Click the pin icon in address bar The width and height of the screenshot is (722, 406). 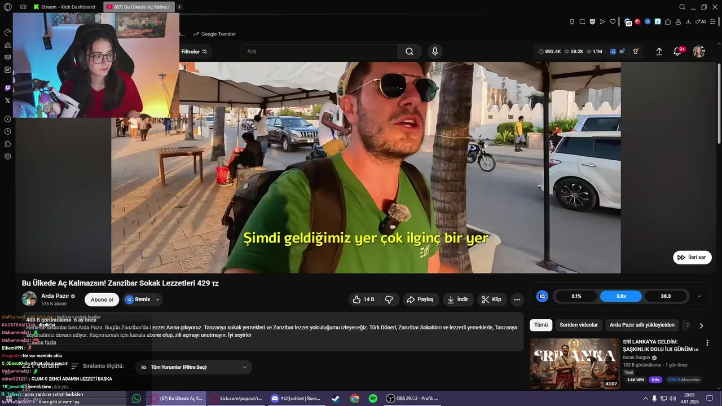pyautogui.click(x=572, y=22)
